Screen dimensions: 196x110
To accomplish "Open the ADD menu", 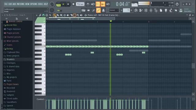I will click(14, 4).
